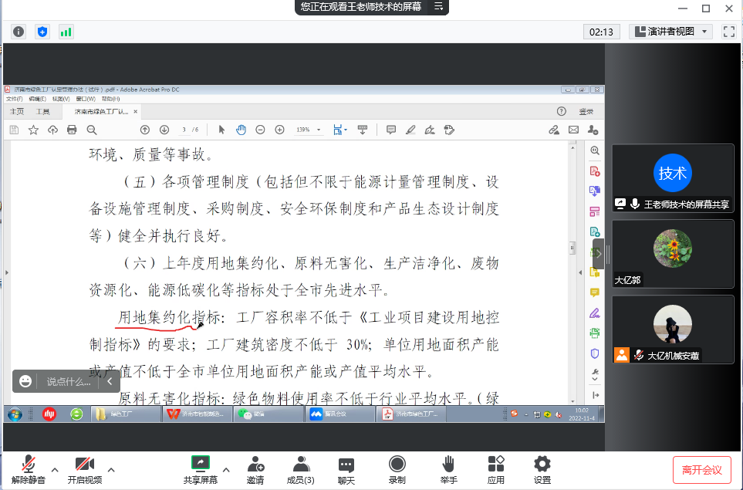Select the Hand tool in Acrobat toolbar
The width and height of the screenshot is (743, 490).
[241, 130]
